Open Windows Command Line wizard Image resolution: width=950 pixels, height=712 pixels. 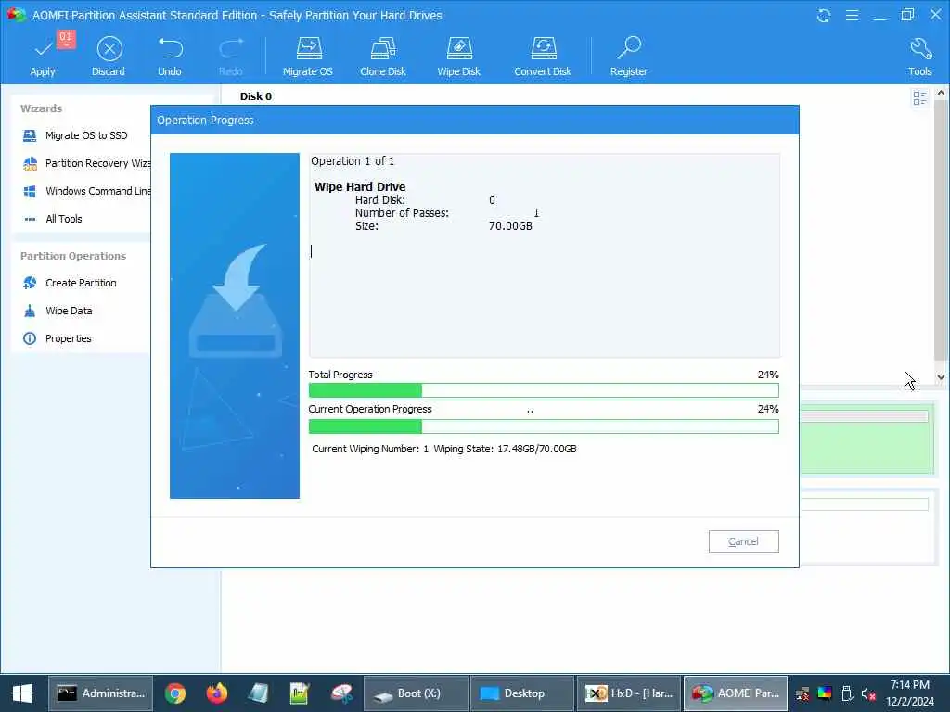tap(86, 191)
